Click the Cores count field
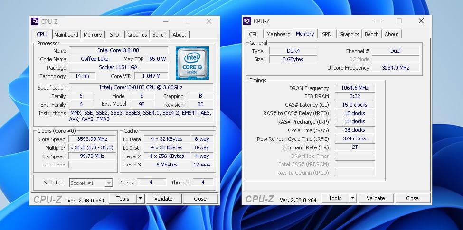The image size is (463, 230). tap(151, 183)
